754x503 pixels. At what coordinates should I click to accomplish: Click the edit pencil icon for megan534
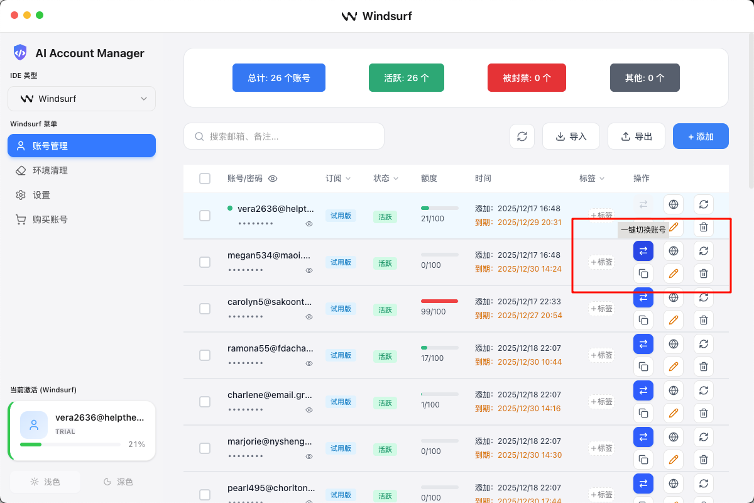point(674,274)
